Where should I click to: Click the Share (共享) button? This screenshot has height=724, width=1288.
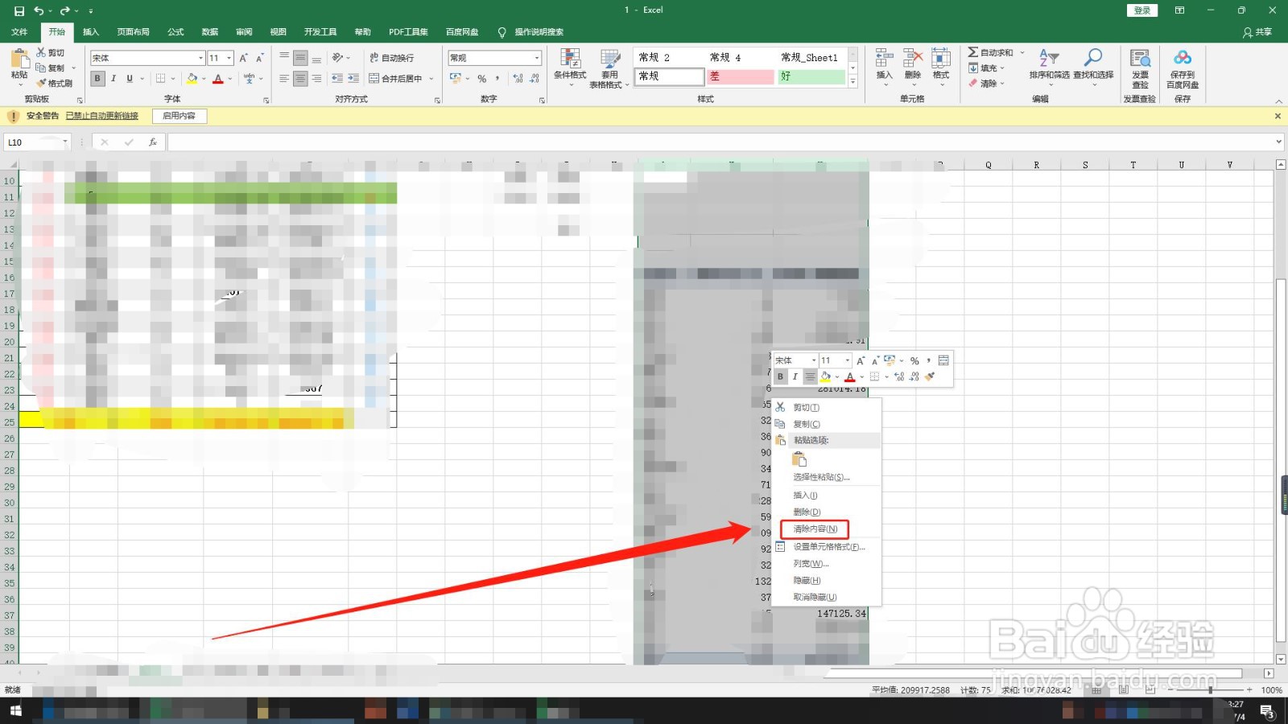(x=1257, y=32)
